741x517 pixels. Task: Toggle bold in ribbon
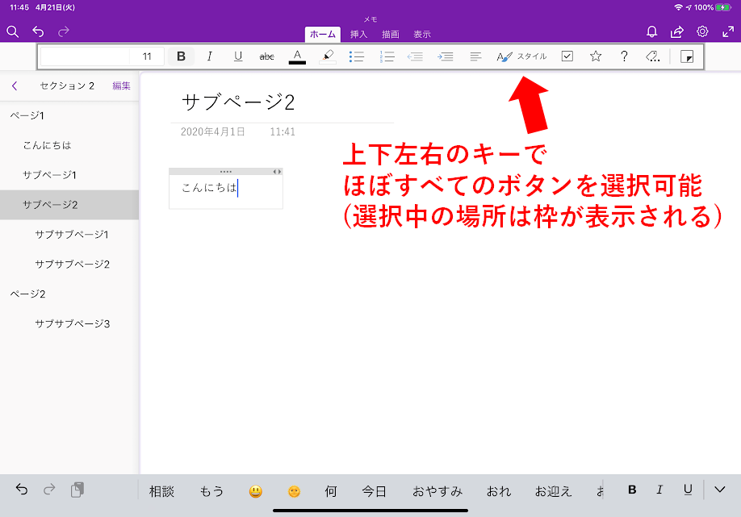[x=181, y=56]
